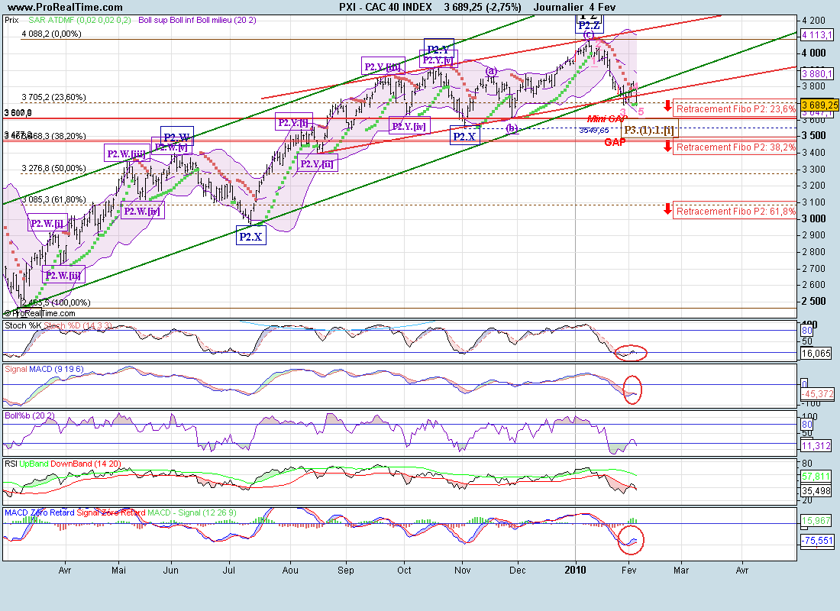
Task: Click the blue 3549,65 price annotation
Action: coord(593,131)
